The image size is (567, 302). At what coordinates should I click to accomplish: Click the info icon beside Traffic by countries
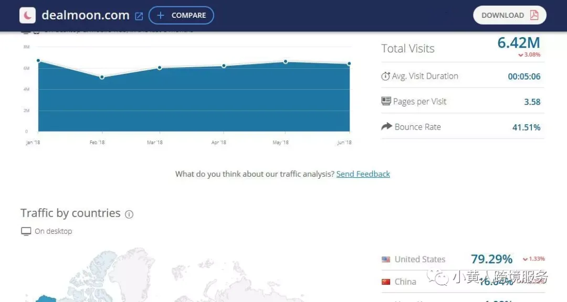coord(129,214)
